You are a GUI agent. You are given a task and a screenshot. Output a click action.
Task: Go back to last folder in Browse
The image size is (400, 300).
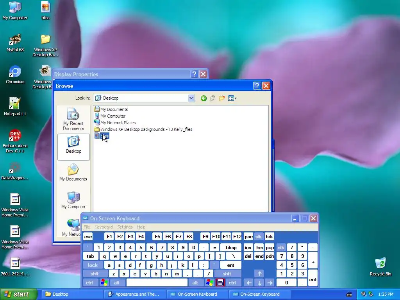(x=204, y=98)
